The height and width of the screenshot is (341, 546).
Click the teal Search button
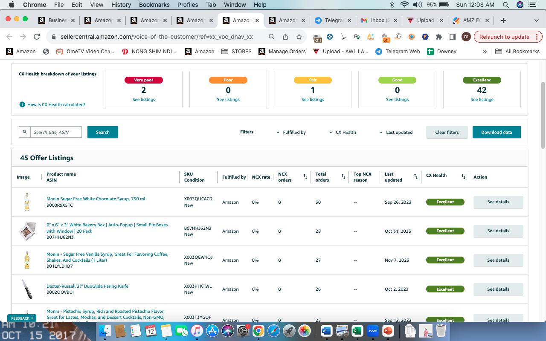(103, 132)
